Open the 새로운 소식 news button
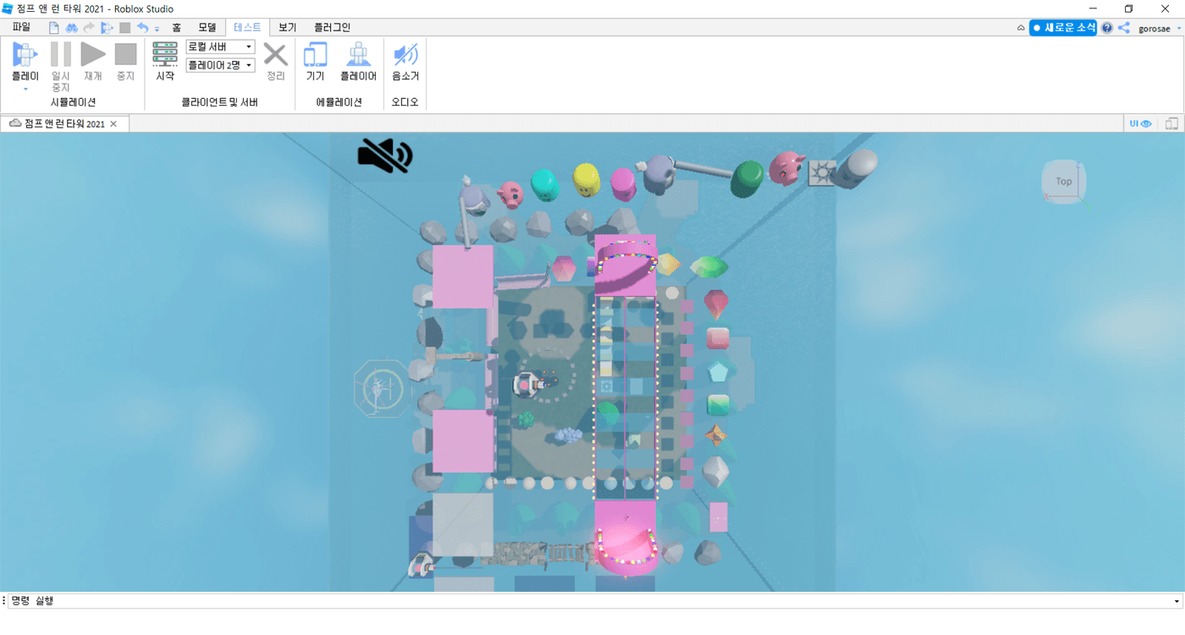 (x=1063, y=28)
